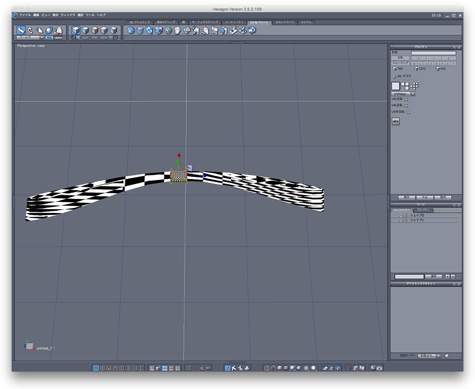Switch to the 3D プリミティブ tab
The width and height of the screenshot is (475, 389).
pyautogui.click(x=139, y=22)
